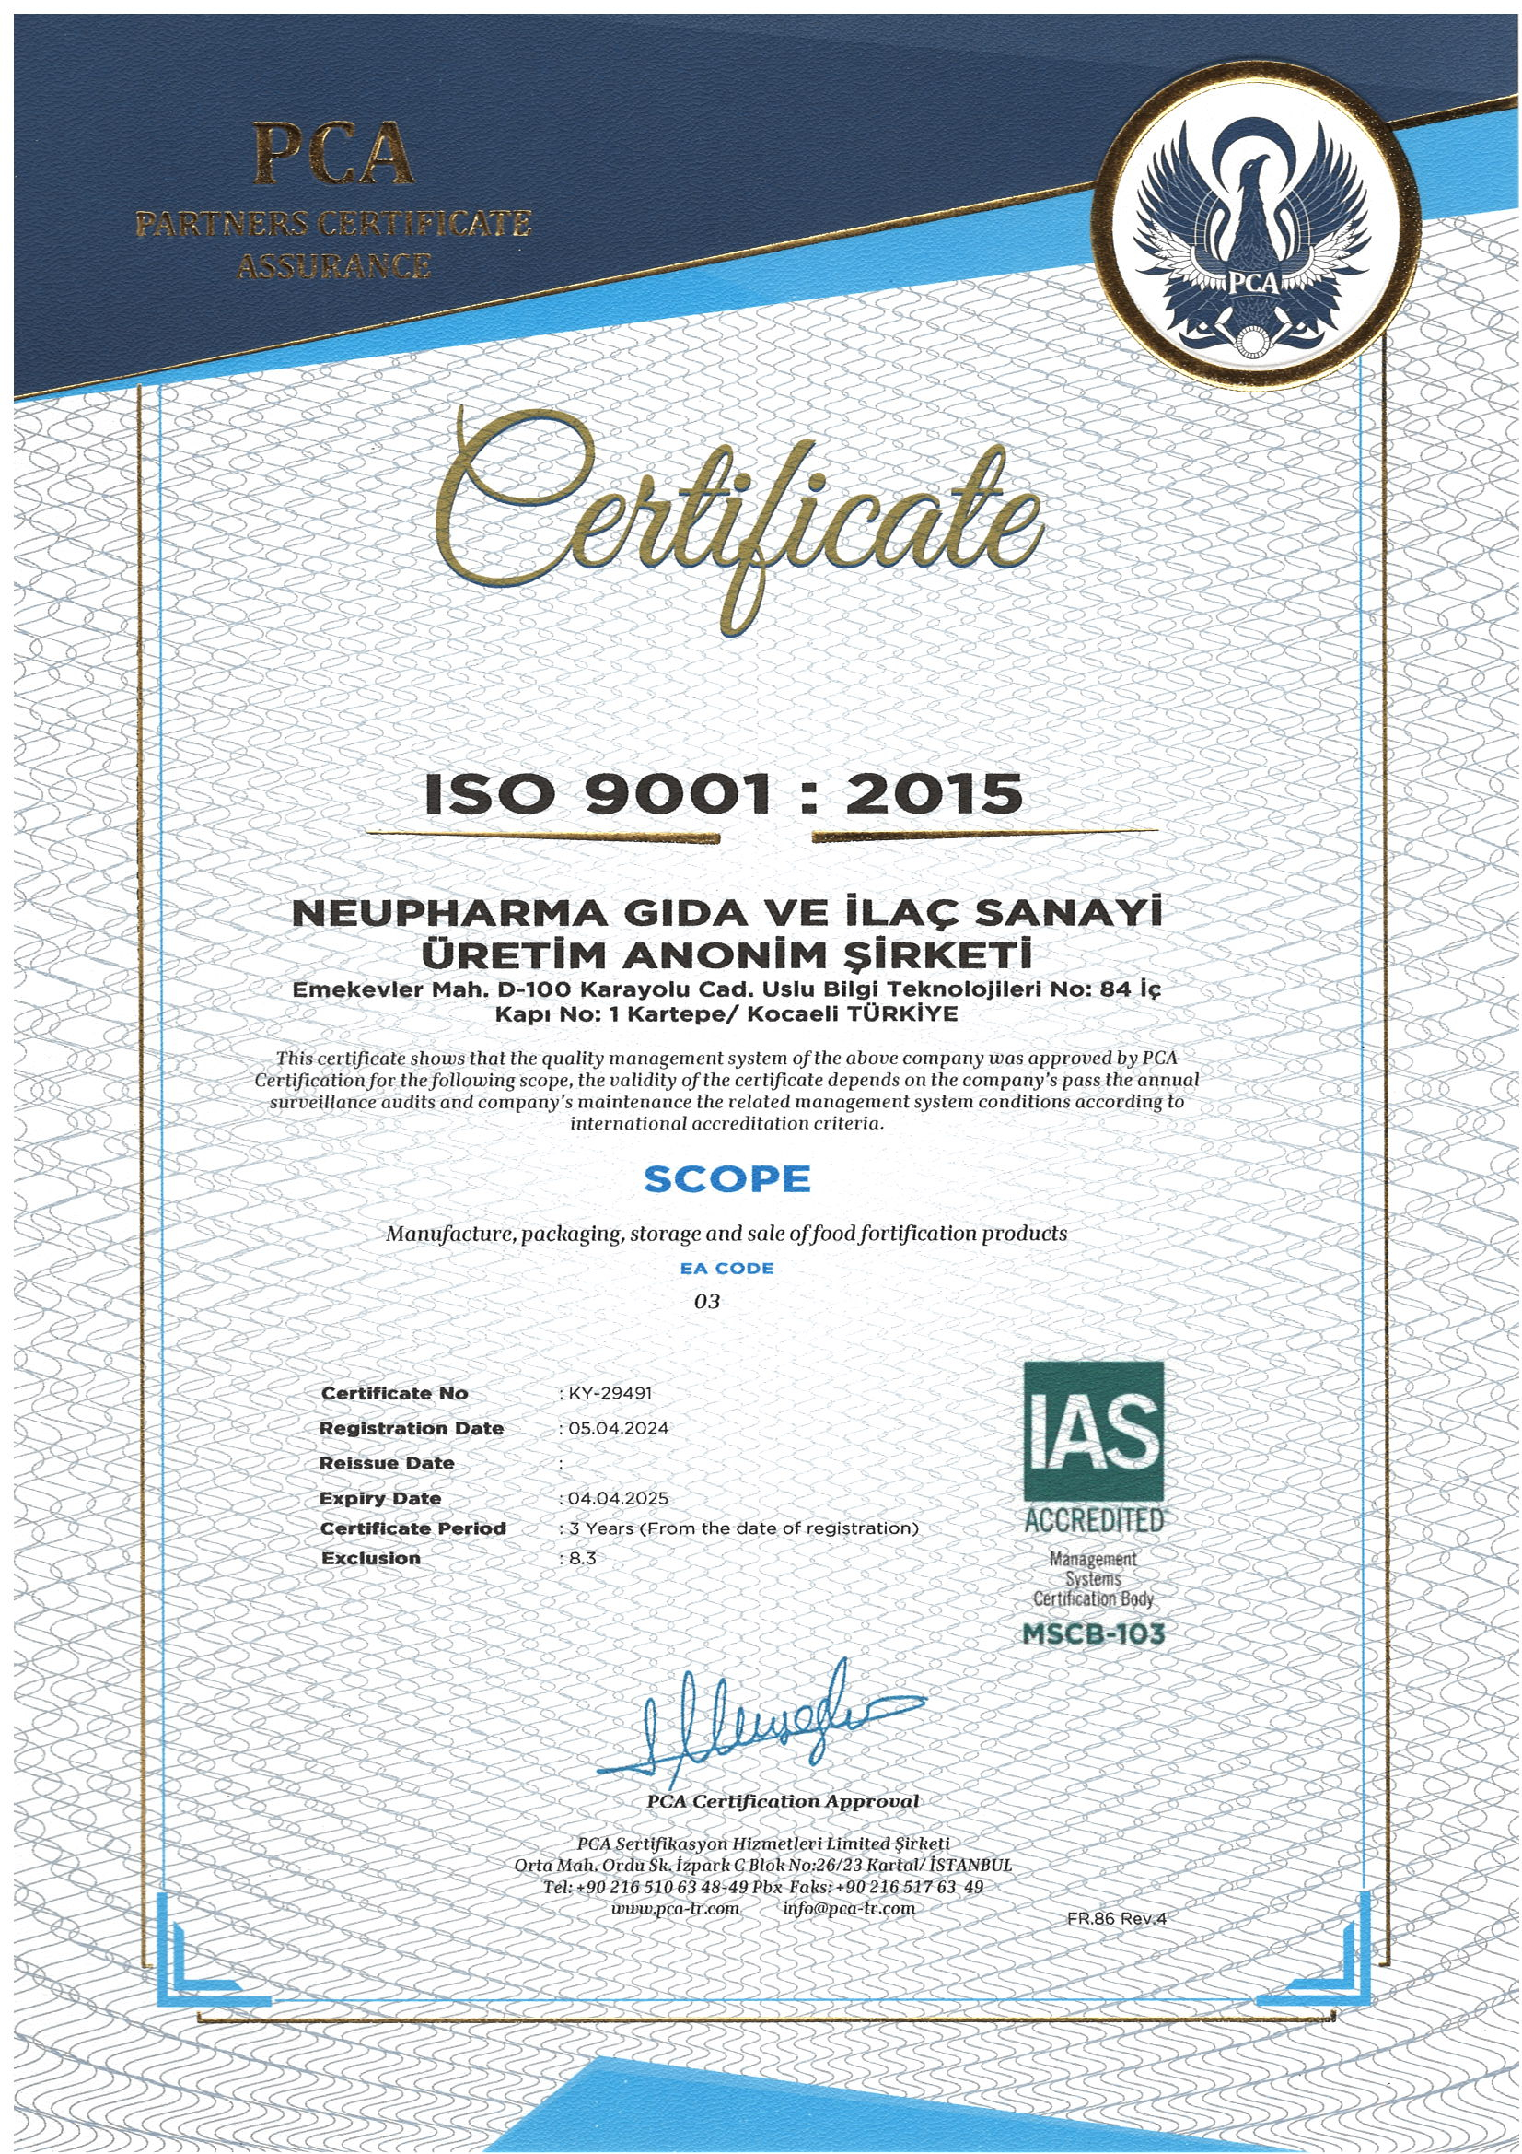Click certificate number 'KY-29491'

(610, 1393)
